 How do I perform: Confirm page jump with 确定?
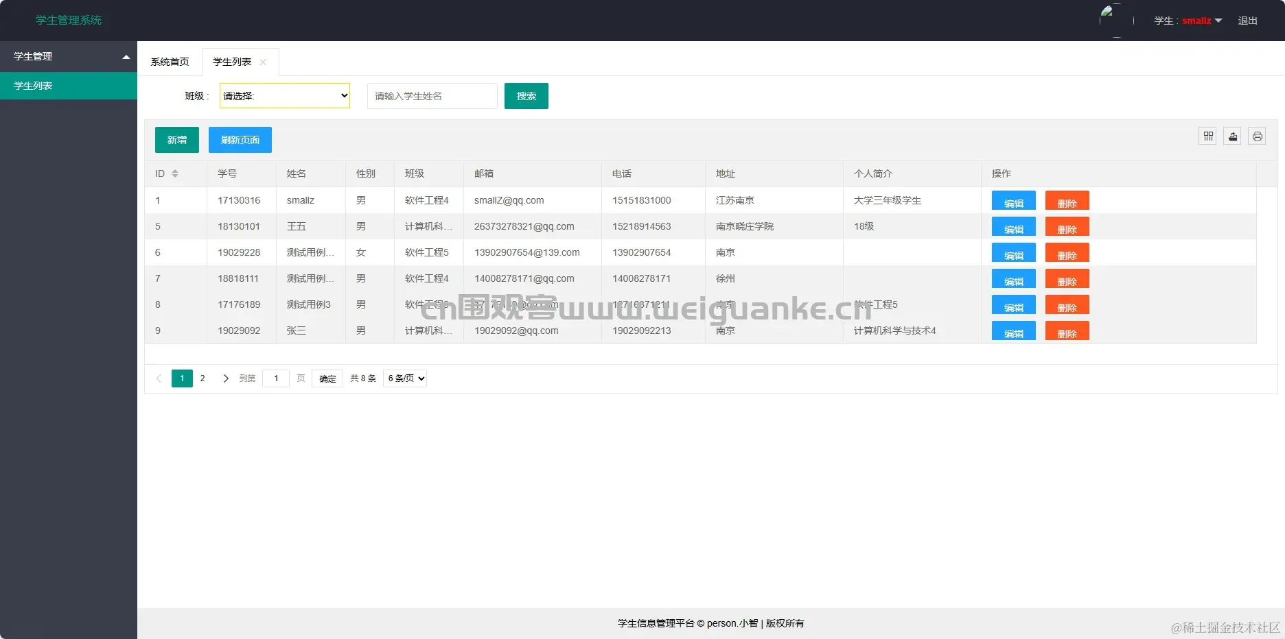327,378
